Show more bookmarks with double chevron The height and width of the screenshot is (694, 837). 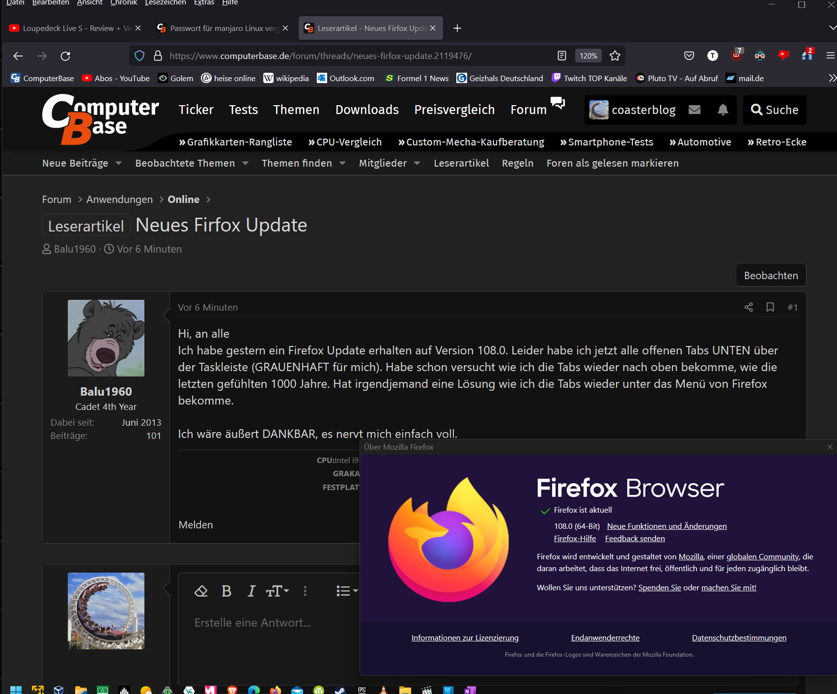[832, 78]
